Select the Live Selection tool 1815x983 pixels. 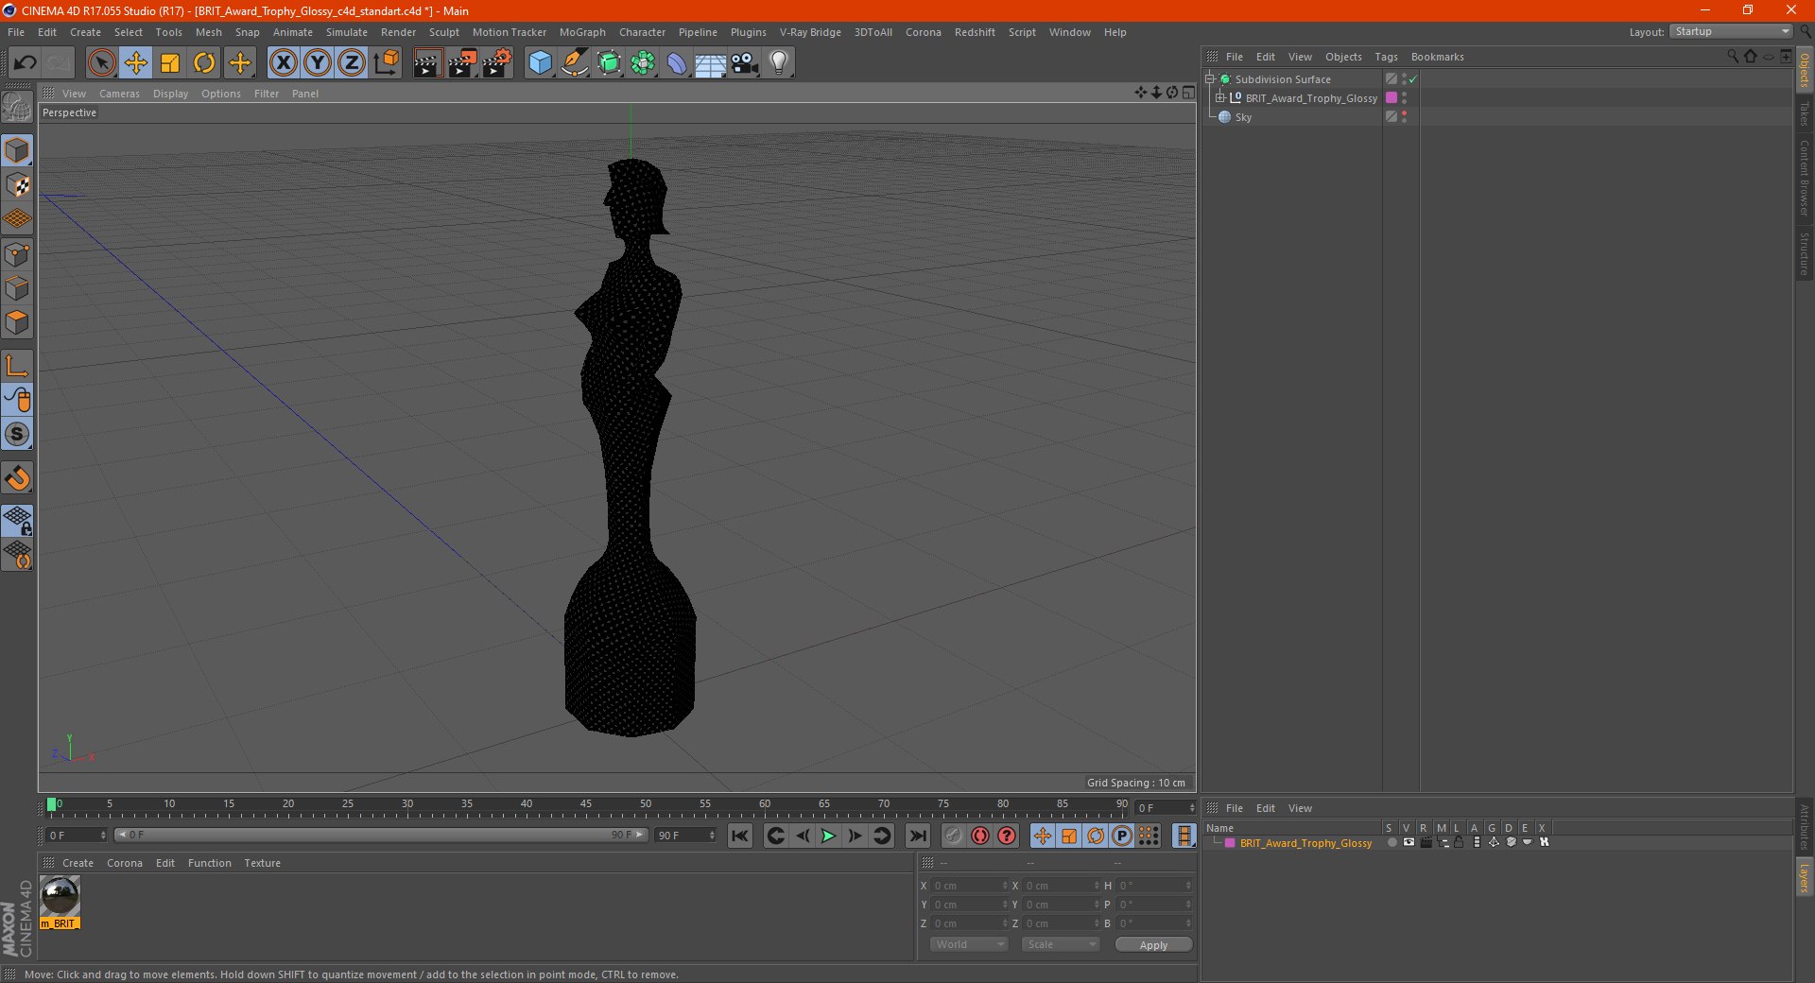(101, 63)
